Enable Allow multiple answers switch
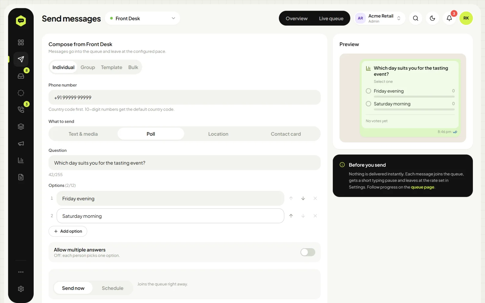This screenshot has width=485, height=303. click(308, 252)
